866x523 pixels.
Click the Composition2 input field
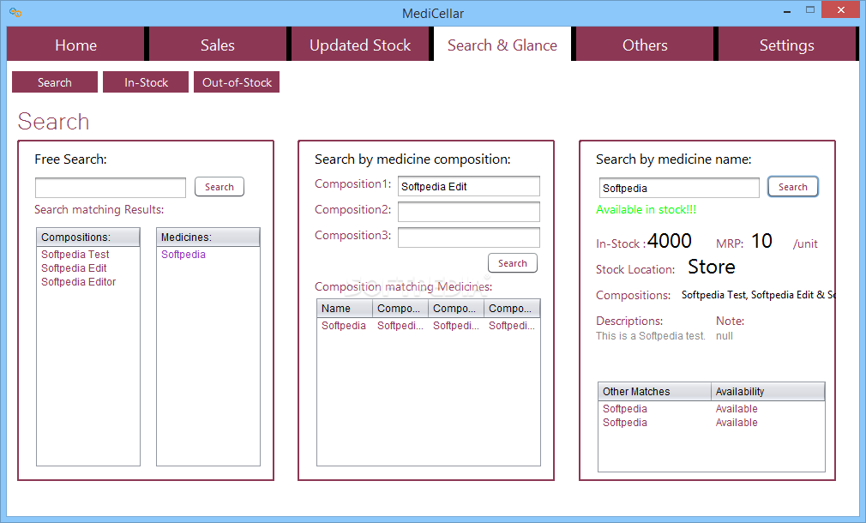pyautogui.click(x=469, y=212)
